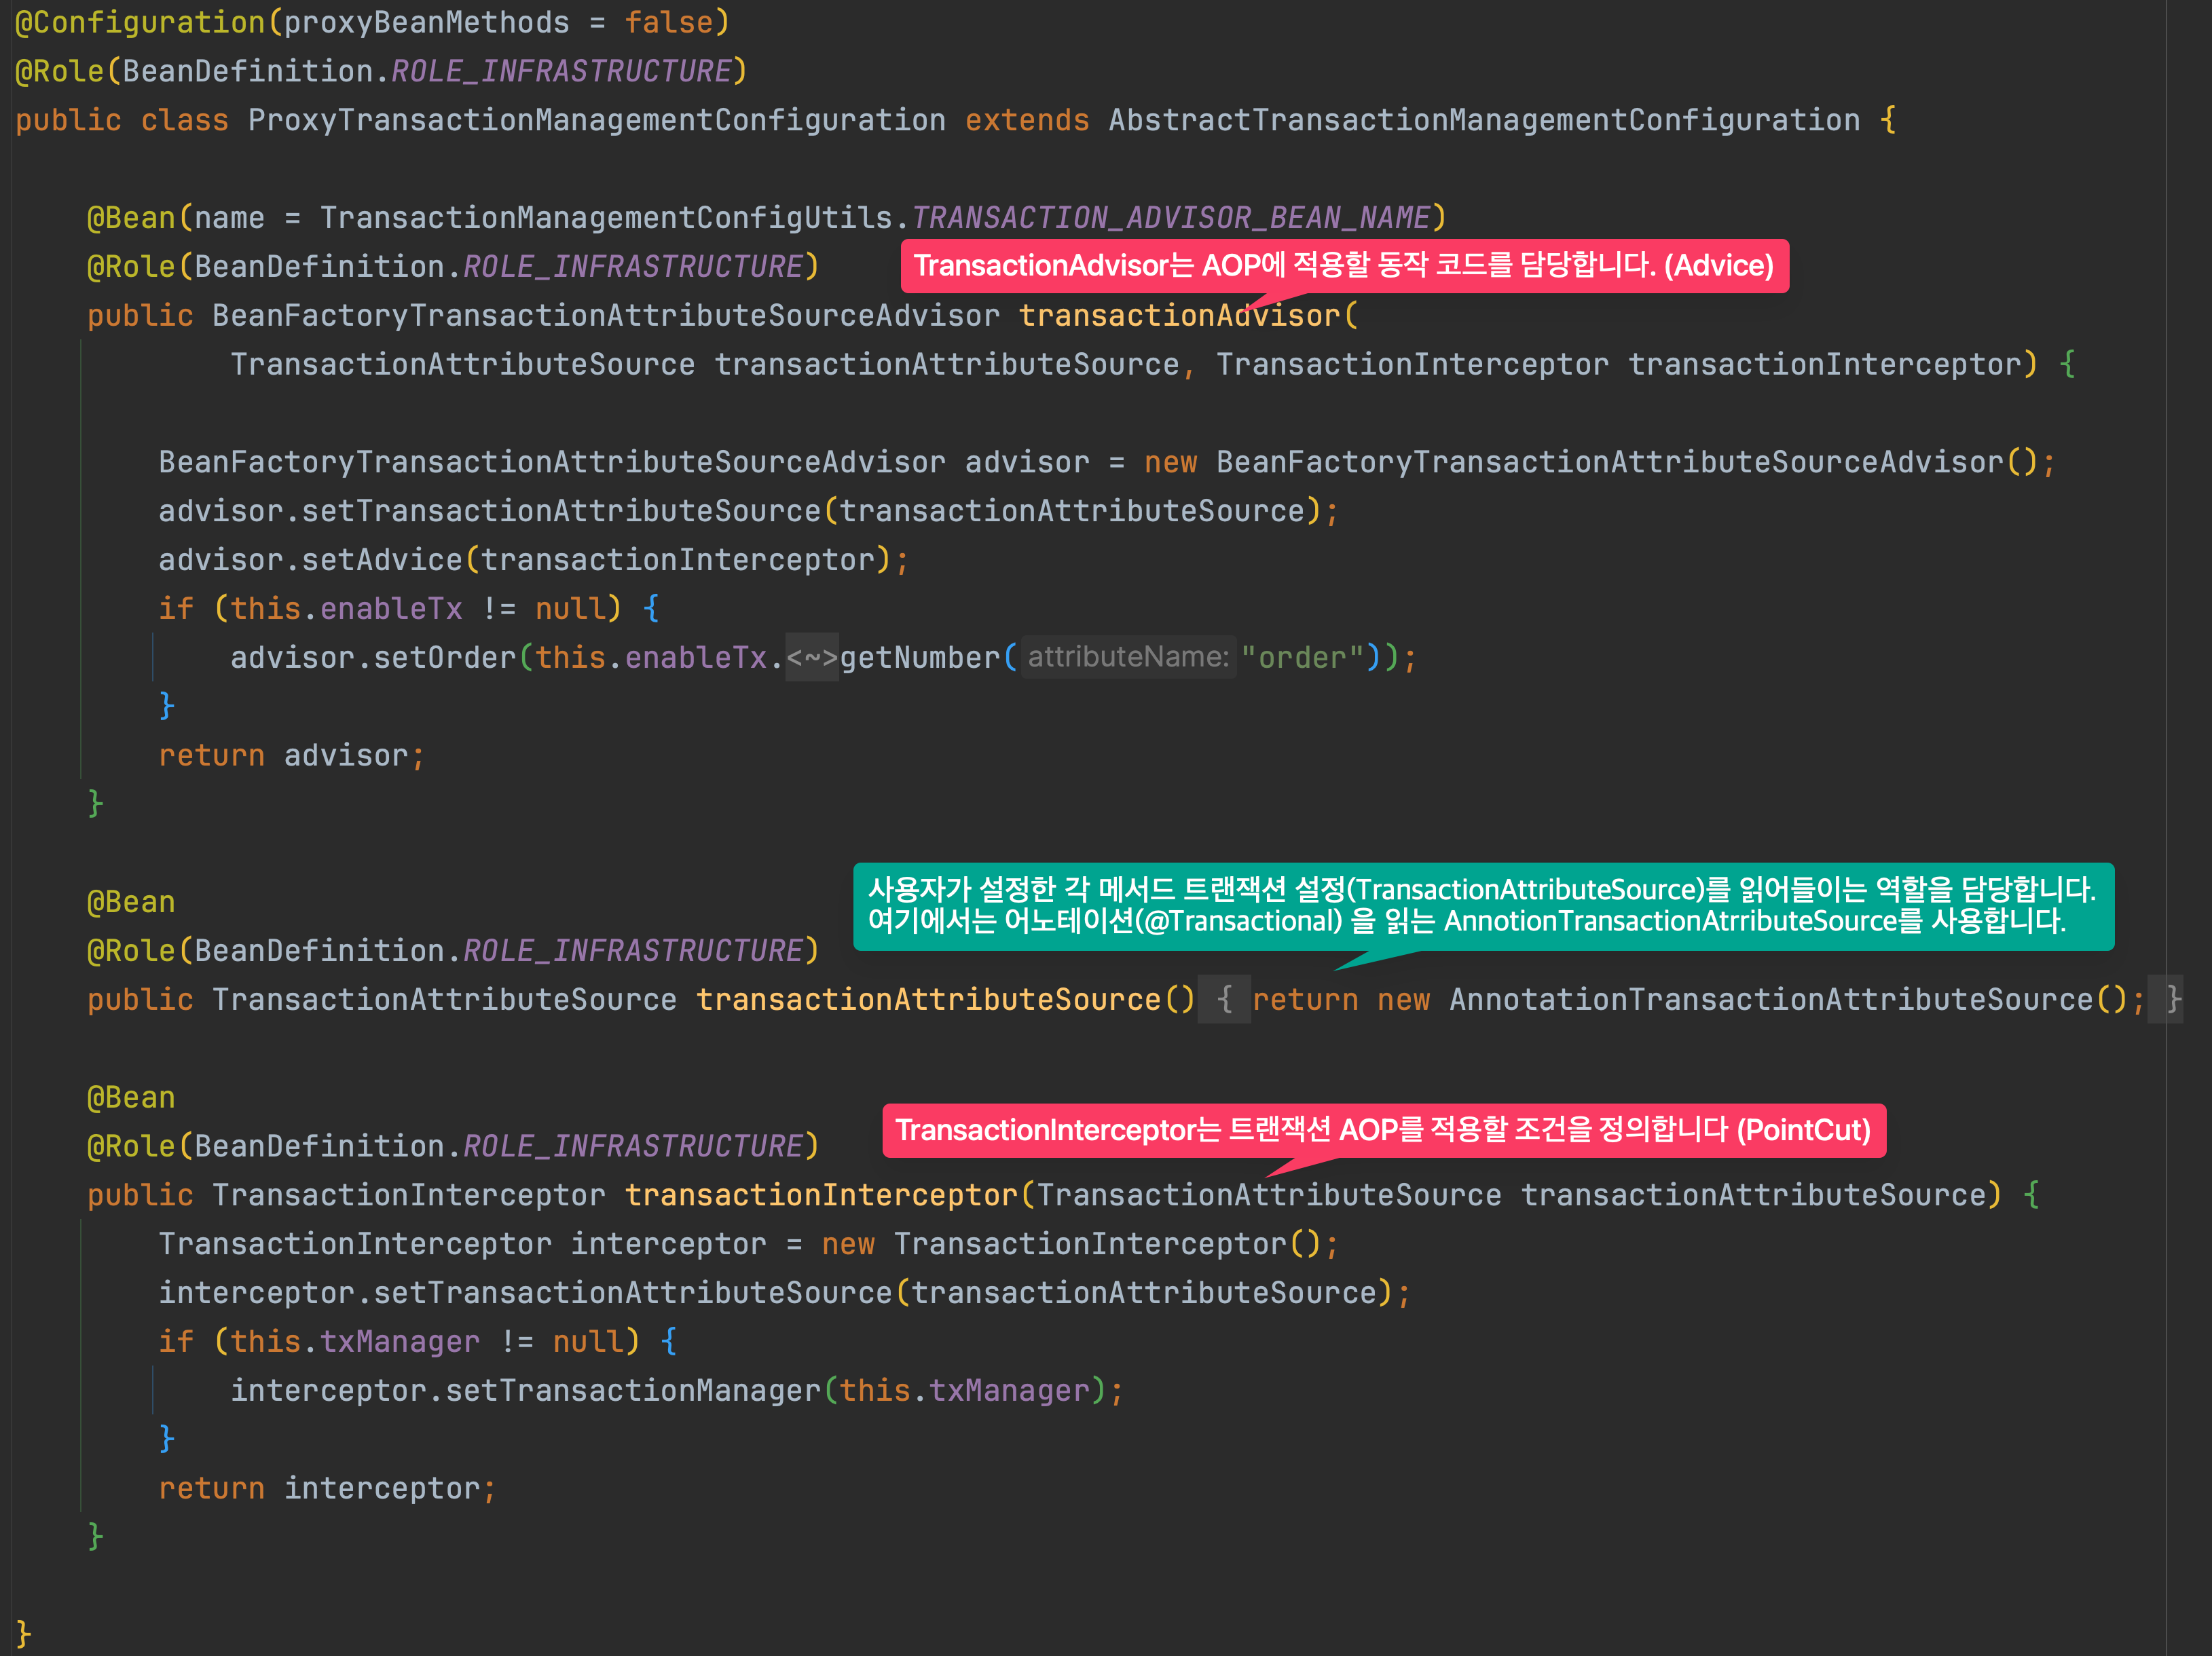Click the @Configuration annotation
This screenshot has height=1656, width=2212.
click(139, 22)
